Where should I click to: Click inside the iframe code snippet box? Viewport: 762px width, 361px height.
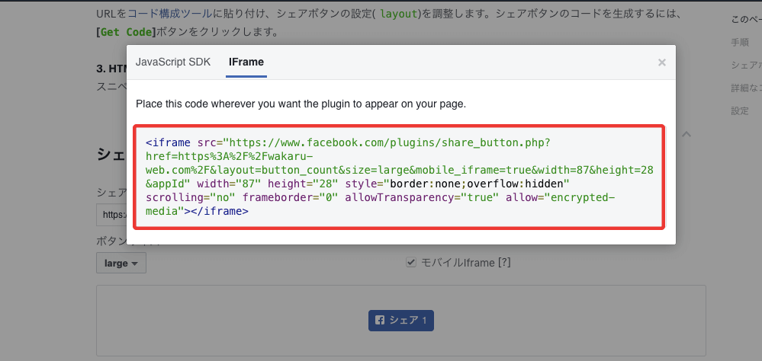pos(399,177)
